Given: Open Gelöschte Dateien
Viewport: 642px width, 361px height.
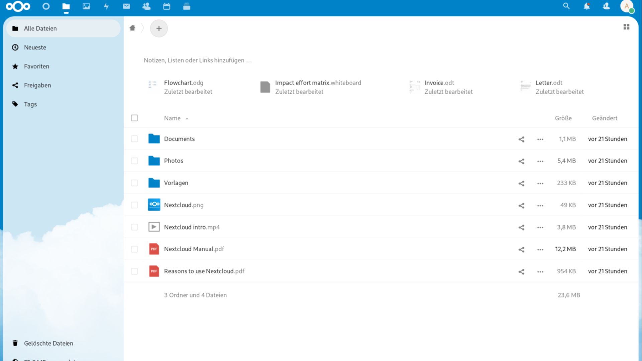Looking at the screenshot, I should pyautogui.click(x=48, y=343).
